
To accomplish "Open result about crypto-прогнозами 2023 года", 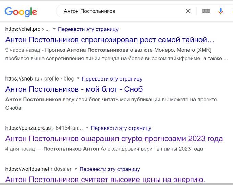I will (x=114, y=139).
